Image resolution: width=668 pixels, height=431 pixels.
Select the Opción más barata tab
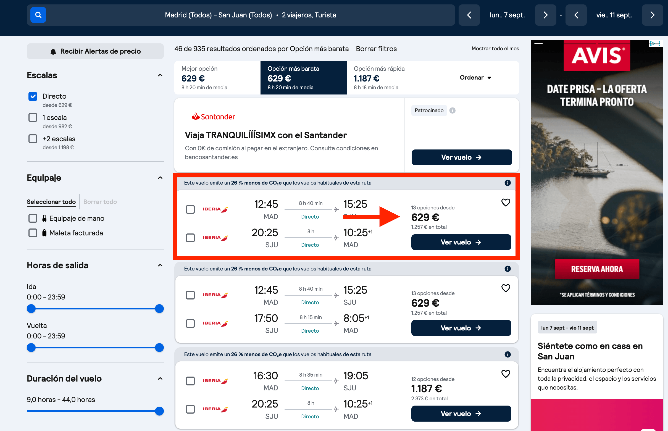[x=303, y=78]
